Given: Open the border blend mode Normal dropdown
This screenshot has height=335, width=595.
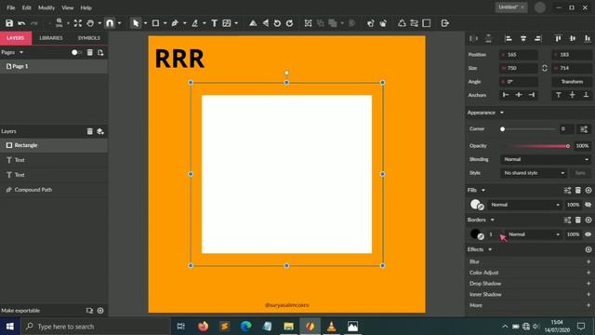Looking at the screenshot, I should point(533,234).
